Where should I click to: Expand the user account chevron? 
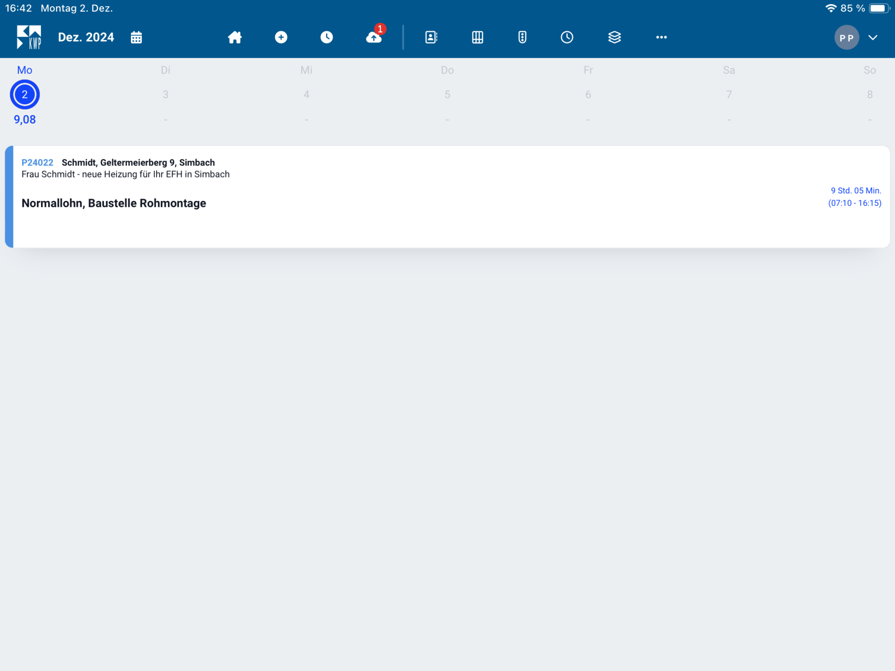(x=873, y=38)
